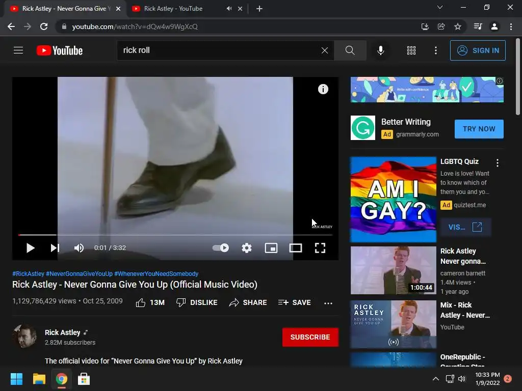Open Chrome tab search chevron
Screen dimensions: 522x391
440,7
